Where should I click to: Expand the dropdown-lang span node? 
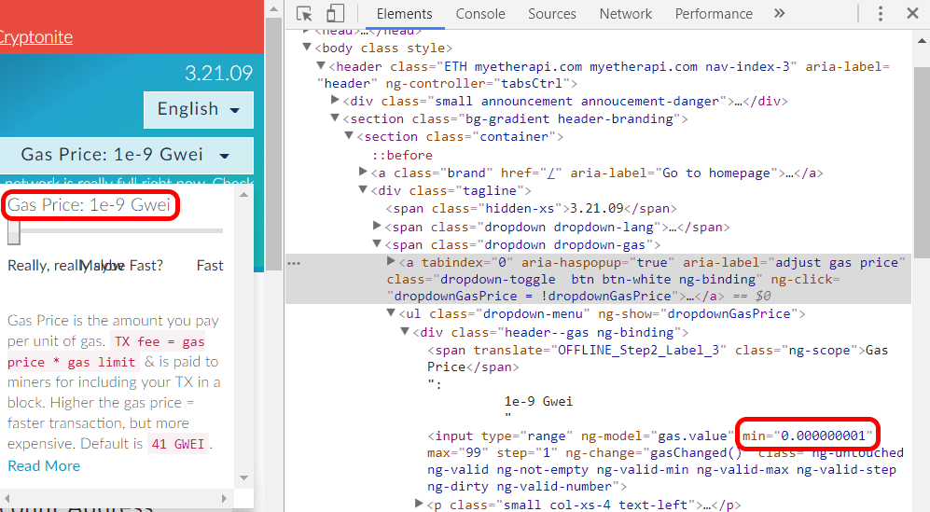pos(377,227)
